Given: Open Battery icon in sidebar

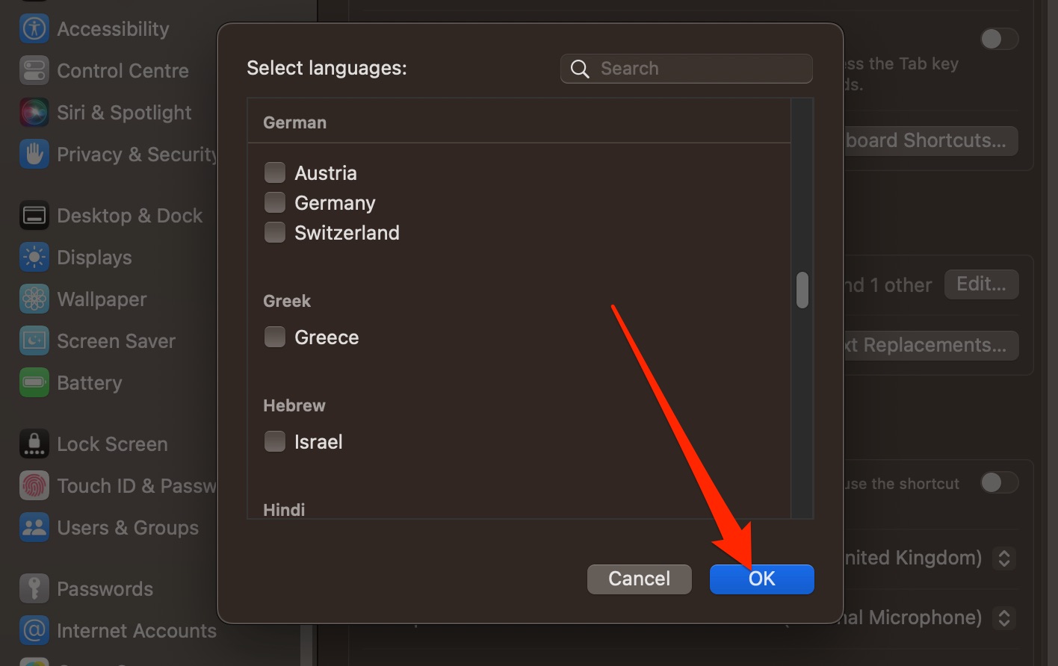Looking at the screenshot, I should (x=34, y=382).
